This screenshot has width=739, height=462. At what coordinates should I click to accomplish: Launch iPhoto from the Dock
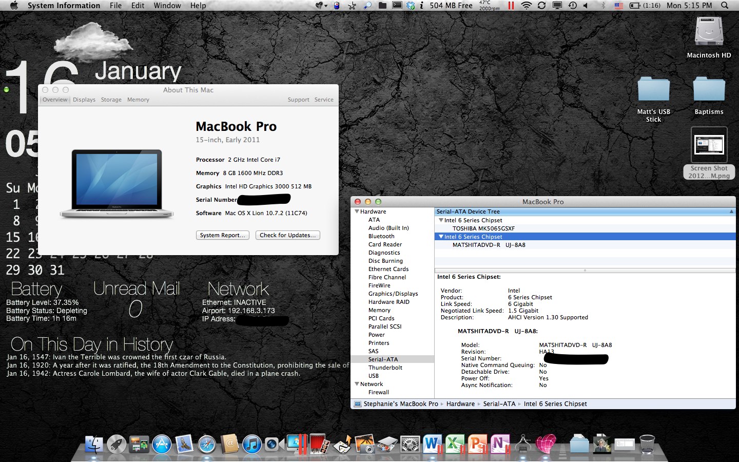point(365,444)
